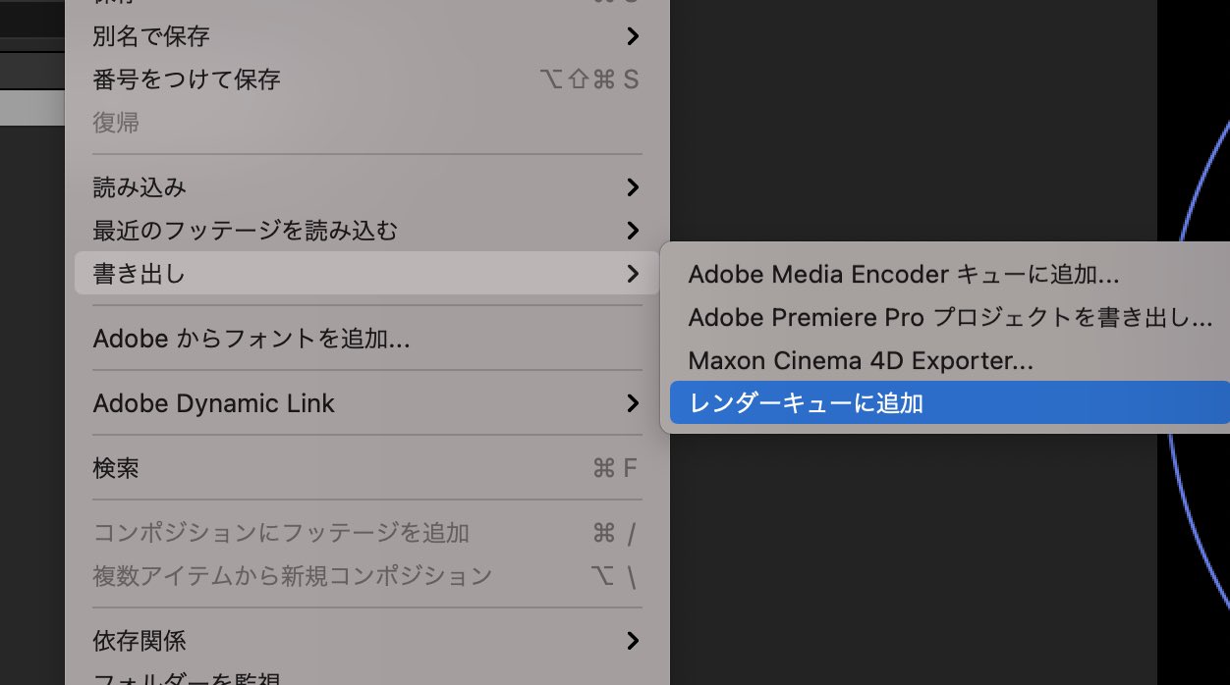Open the 依存関係 submenu
1230x685 pixels.
tap(366, 641)
